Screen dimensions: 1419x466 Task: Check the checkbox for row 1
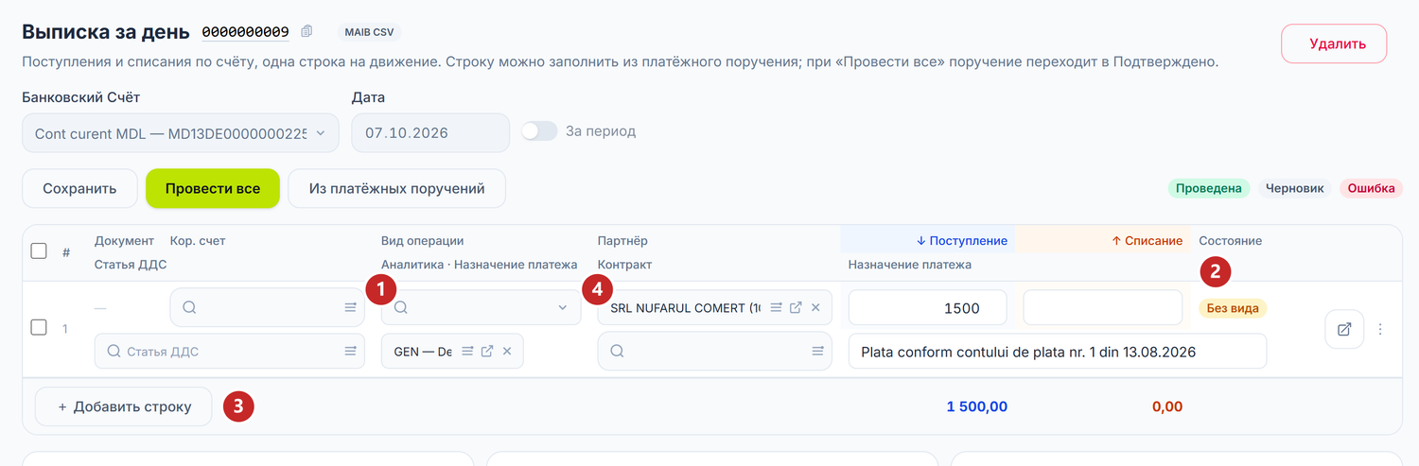39,327
